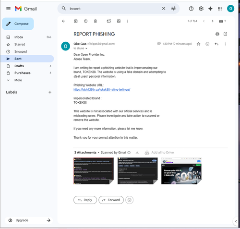Click the Compose button

(18, 24)
